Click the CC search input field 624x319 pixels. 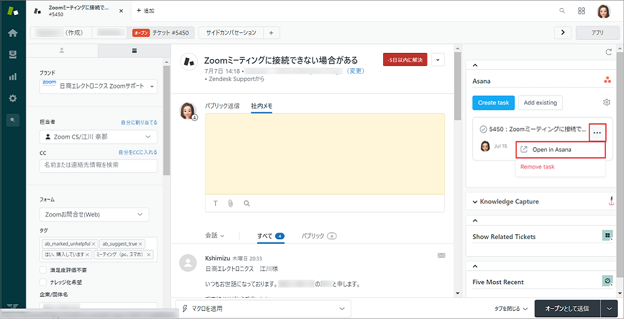coord(99,165)
